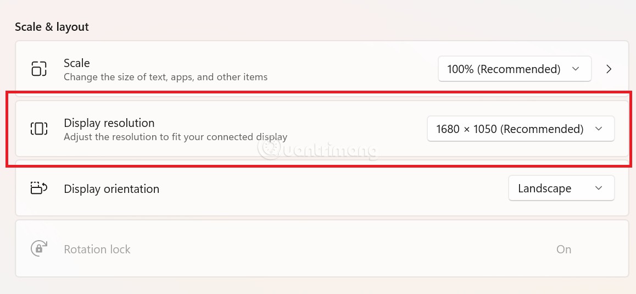
Task: Select the Scale setting label
Action: coord(77,63)
